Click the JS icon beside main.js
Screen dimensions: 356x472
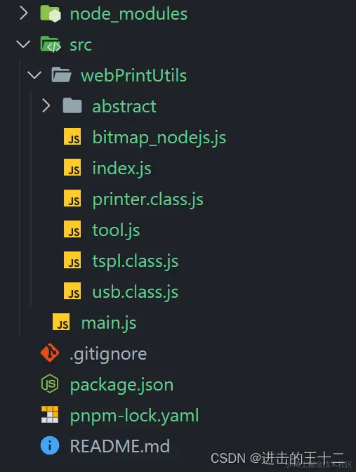click(61, 322)
